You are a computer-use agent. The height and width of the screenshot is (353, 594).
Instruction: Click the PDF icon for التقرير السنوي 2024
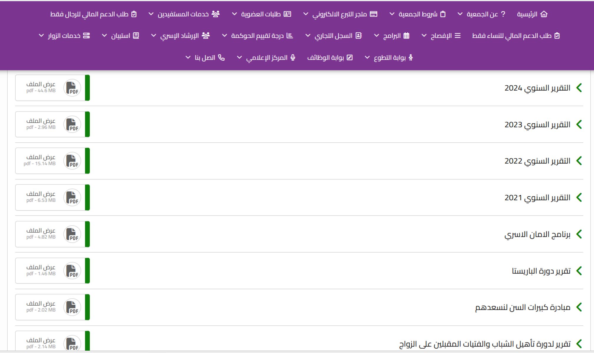(x=72, y=88)
